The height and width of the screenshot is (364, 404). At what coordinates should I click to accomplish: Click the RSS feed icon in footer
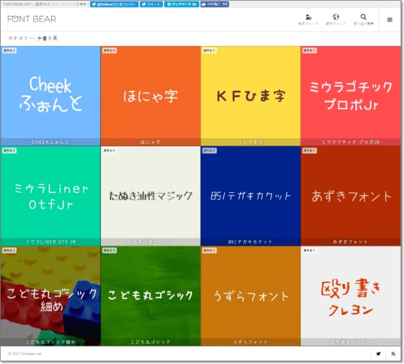pyautogui.click(x=393, y=354)
